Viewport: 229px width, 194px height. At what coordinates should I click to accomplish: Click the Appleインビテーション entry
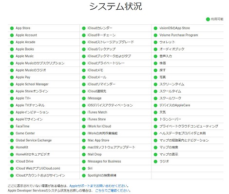tap(32, 112)
